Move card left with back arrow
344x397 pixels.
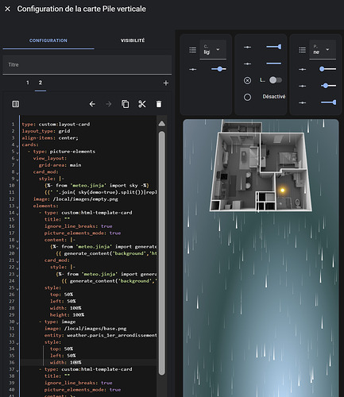92,104
